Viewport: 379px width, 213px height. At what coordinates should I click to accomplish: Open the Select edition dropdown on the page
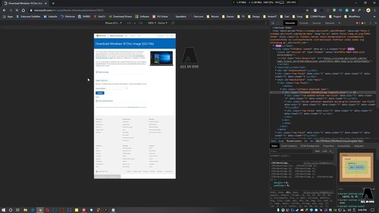(111, 88)
